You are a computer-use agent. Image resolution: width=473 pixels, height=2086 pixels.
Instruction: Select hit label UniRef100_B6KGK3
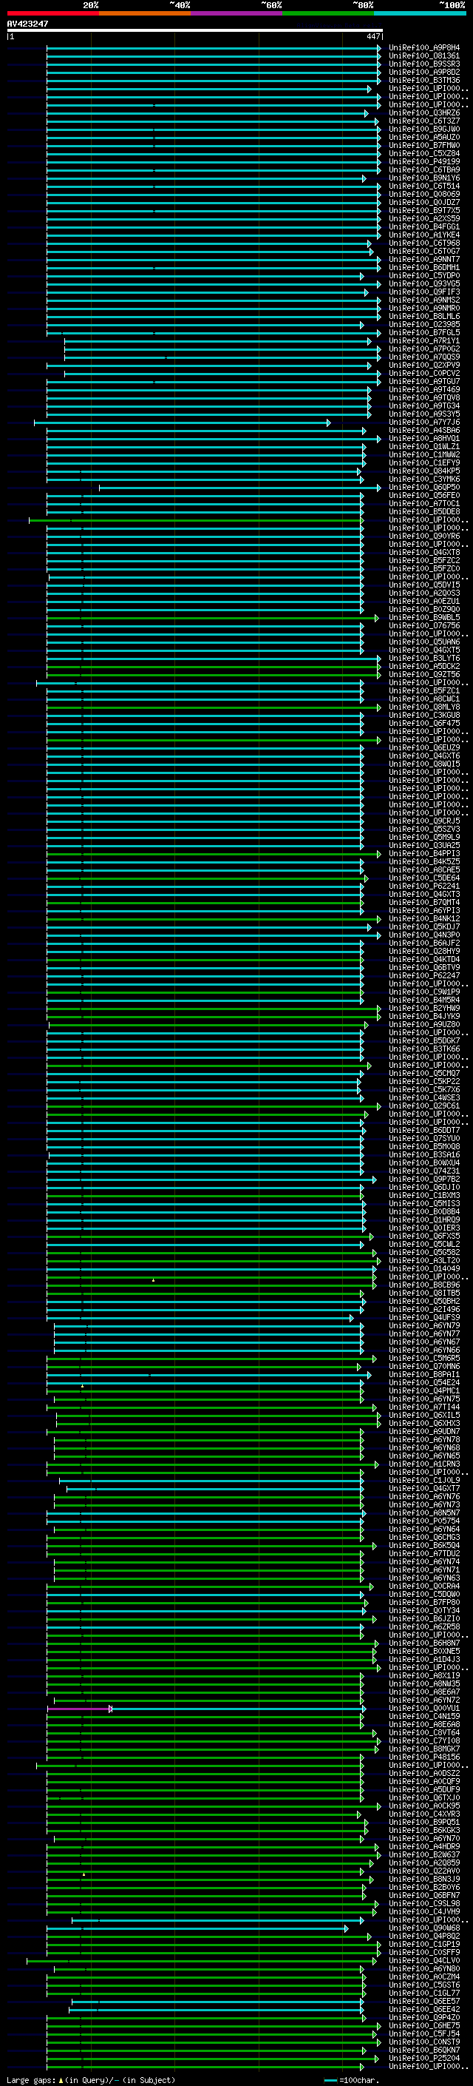424,1831
